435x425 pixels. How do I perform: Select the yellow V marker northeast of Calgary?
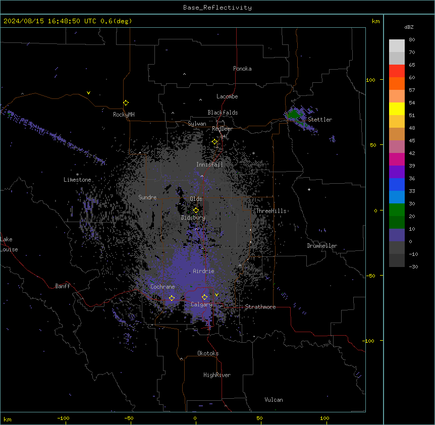pyautogui.click(x=216, y=295)
